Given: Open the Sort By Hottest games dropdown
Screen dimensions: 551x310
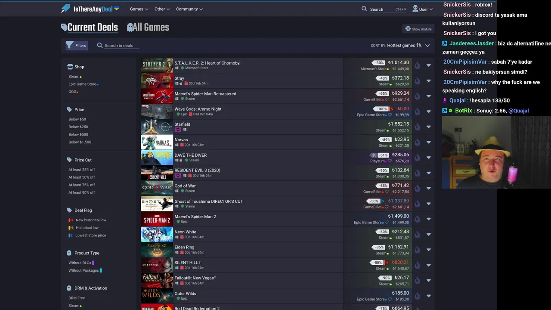Looking at the screenshot, I should tap(400, 45).
